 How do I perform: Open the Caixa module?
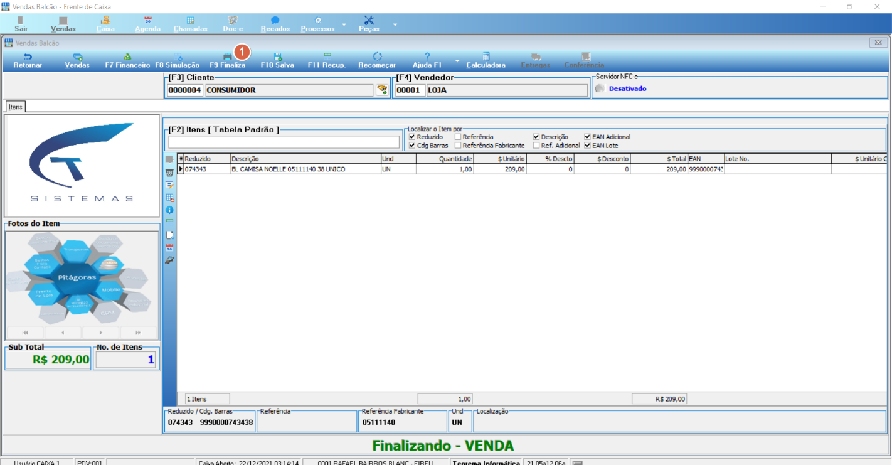(x=105, y=24)
